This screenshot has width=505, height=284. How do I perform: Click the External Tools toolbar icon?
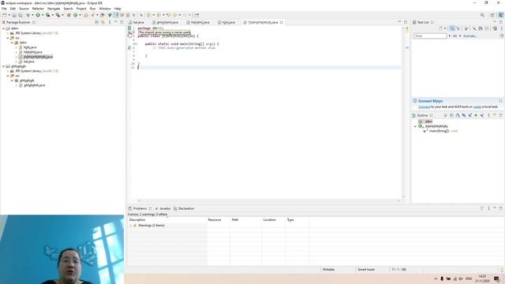[58, 15]
